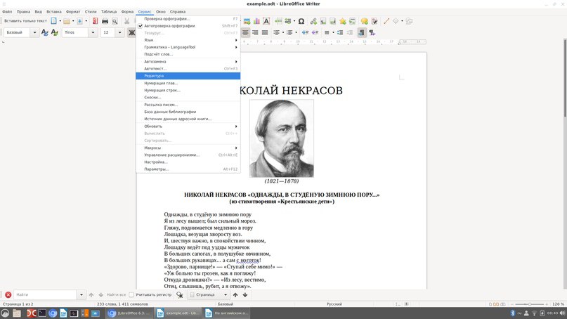Open basic shapes dropdown arrow
This screenshot has width=567, height=319.
click(x=402, y=21)
